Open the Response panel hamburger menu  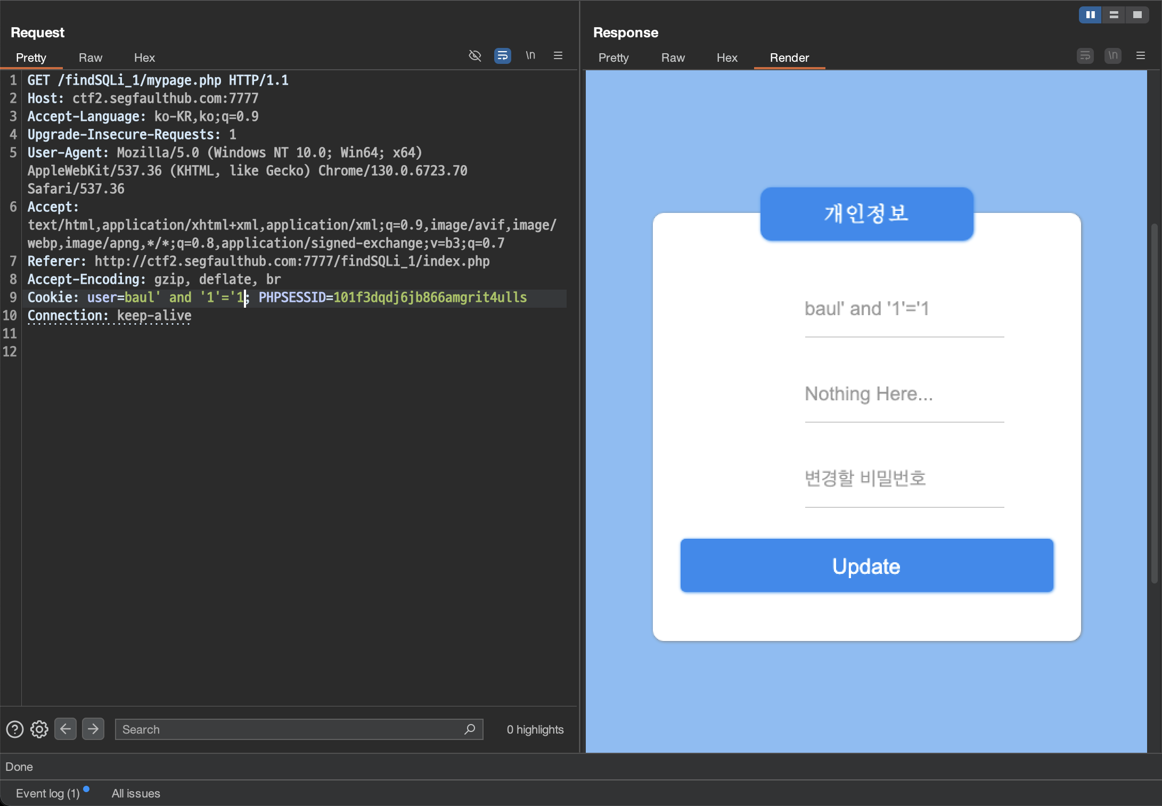[x=1141, y=55]
